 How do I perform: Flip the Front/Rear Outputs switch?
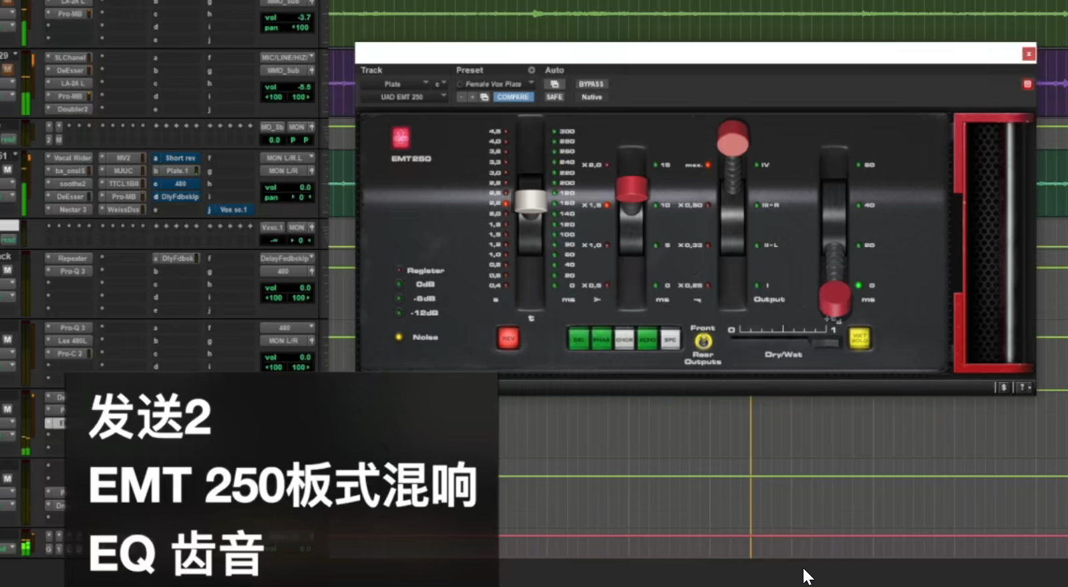tap(703, 341)
